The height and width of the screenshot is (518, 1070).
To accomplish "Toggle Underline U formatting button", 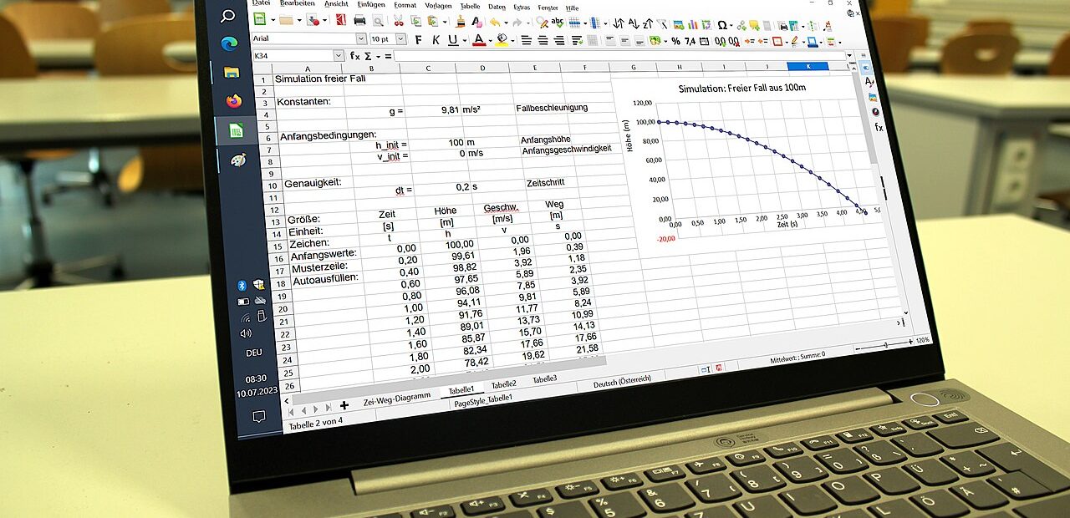I will (x=454, y=39).
